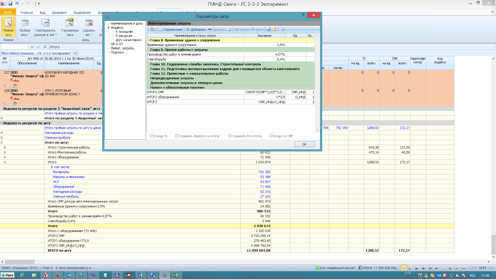Enable the В виде % checkbox

(152, 136)
